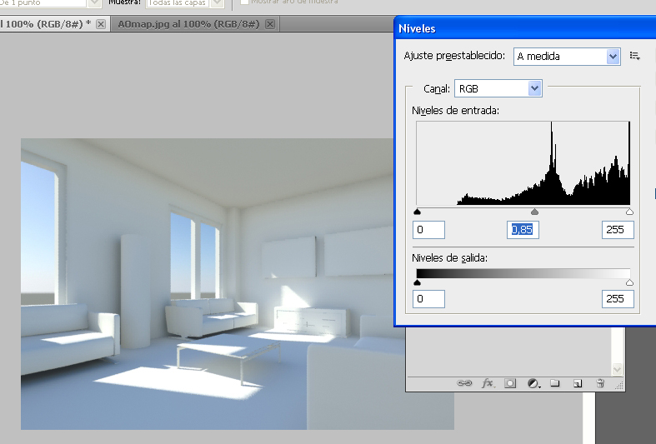
Task: Click the output white level slider
Action: (x=629, y=283)
